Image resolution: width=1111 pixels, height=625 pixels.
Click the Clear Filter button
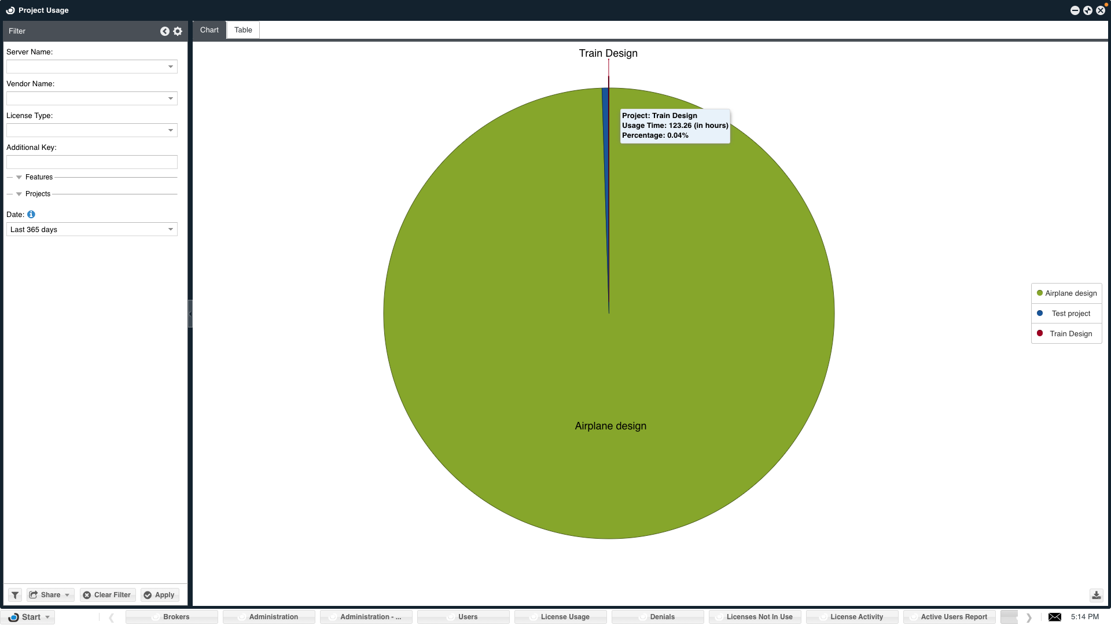[107, 595]
